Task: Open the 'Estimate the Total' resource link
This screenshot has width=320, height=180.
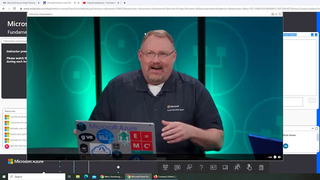Action: (x=18, y=140)
